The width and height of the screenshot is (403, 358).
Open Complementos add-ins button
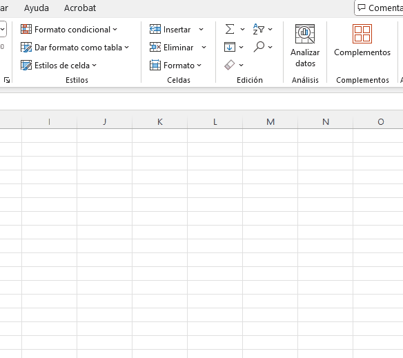click(362, 41)
